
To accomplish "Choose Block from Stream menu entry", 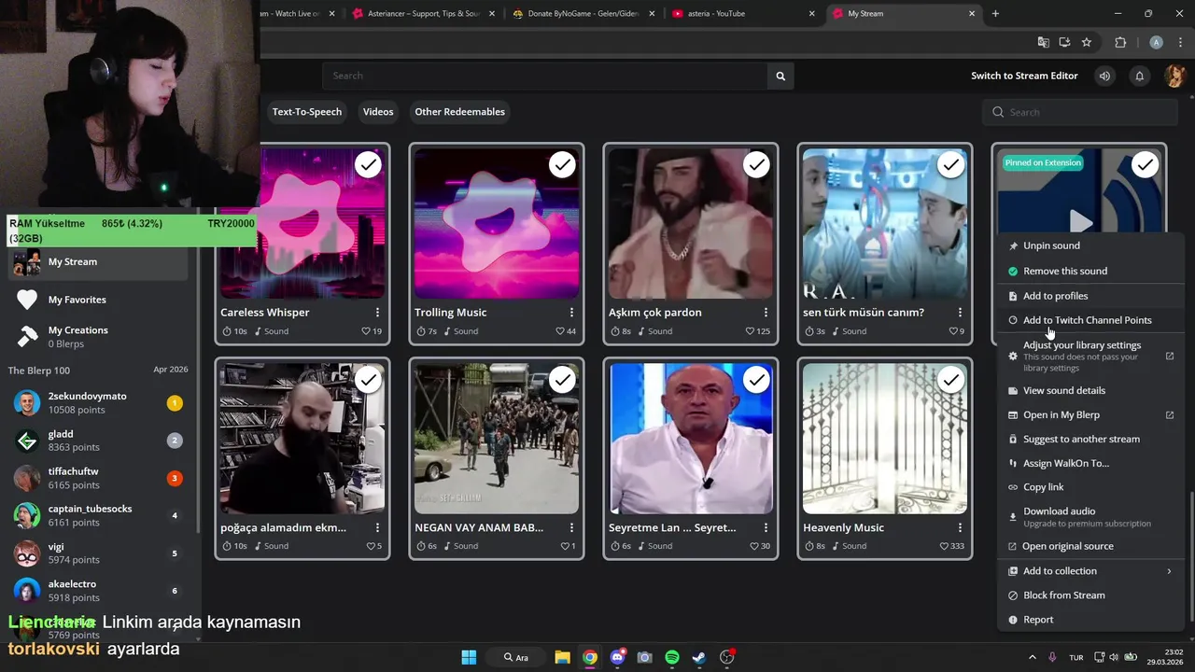I will coord(1090,595).
